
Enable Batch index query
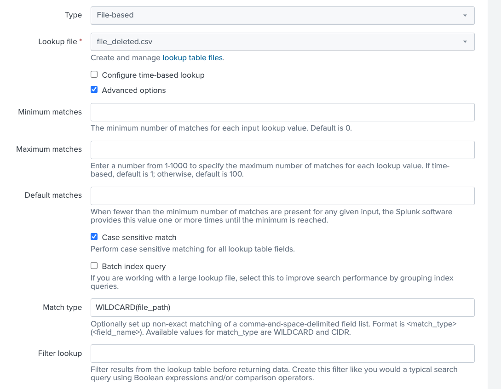[x=94, y=265]
